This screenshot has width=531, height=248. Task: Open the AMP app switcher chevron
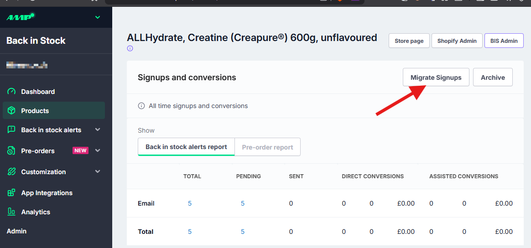point(98,17)
